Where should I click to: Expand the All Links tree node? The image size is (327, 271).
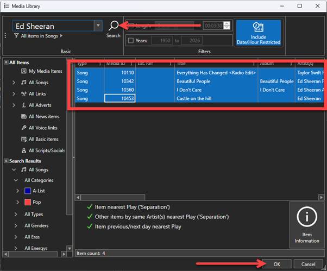pos(14,94)
